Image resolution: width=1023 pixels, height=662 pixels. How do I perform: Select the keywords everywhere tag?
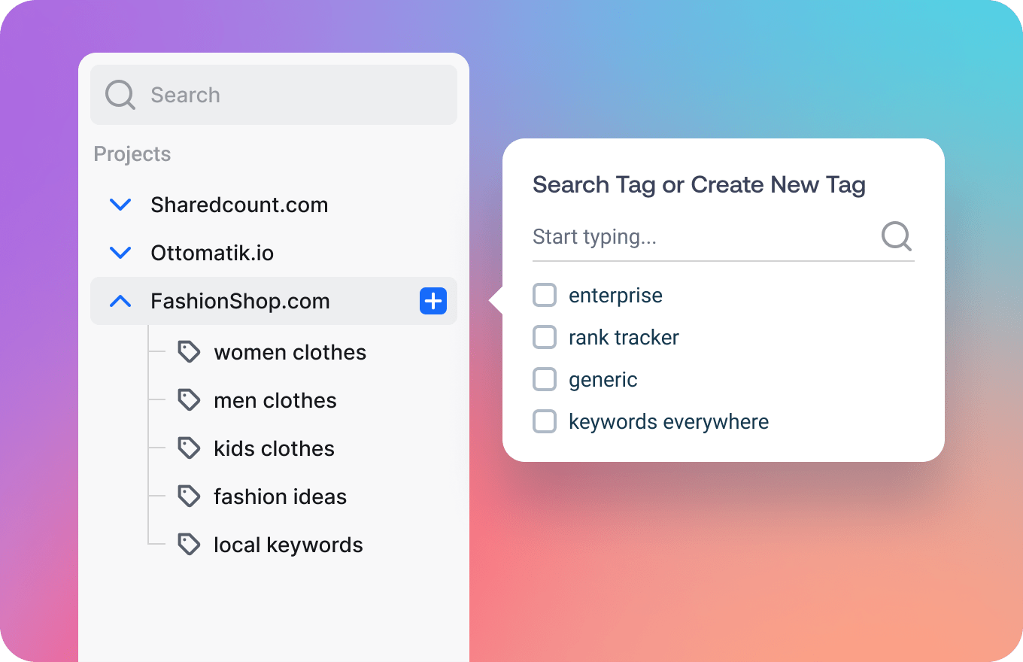(x=544, y=421)
